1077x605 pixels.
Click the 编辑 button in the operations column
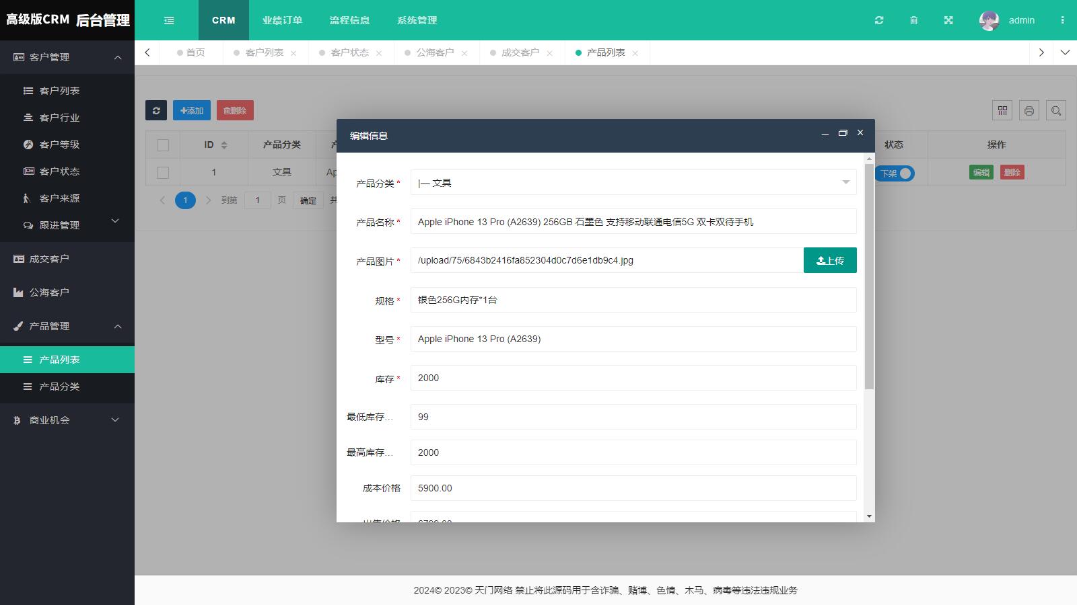[x=981, y=172]
